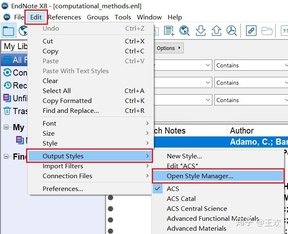Click the Find Full Text PDF icon
This screenshot has height=234, width=288.
click(231, 31)
